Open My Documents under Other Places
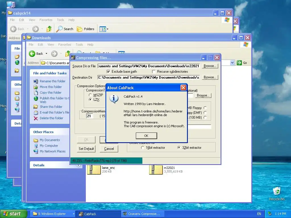The width and height of the screenshot is (291, 218). (50, 140)
